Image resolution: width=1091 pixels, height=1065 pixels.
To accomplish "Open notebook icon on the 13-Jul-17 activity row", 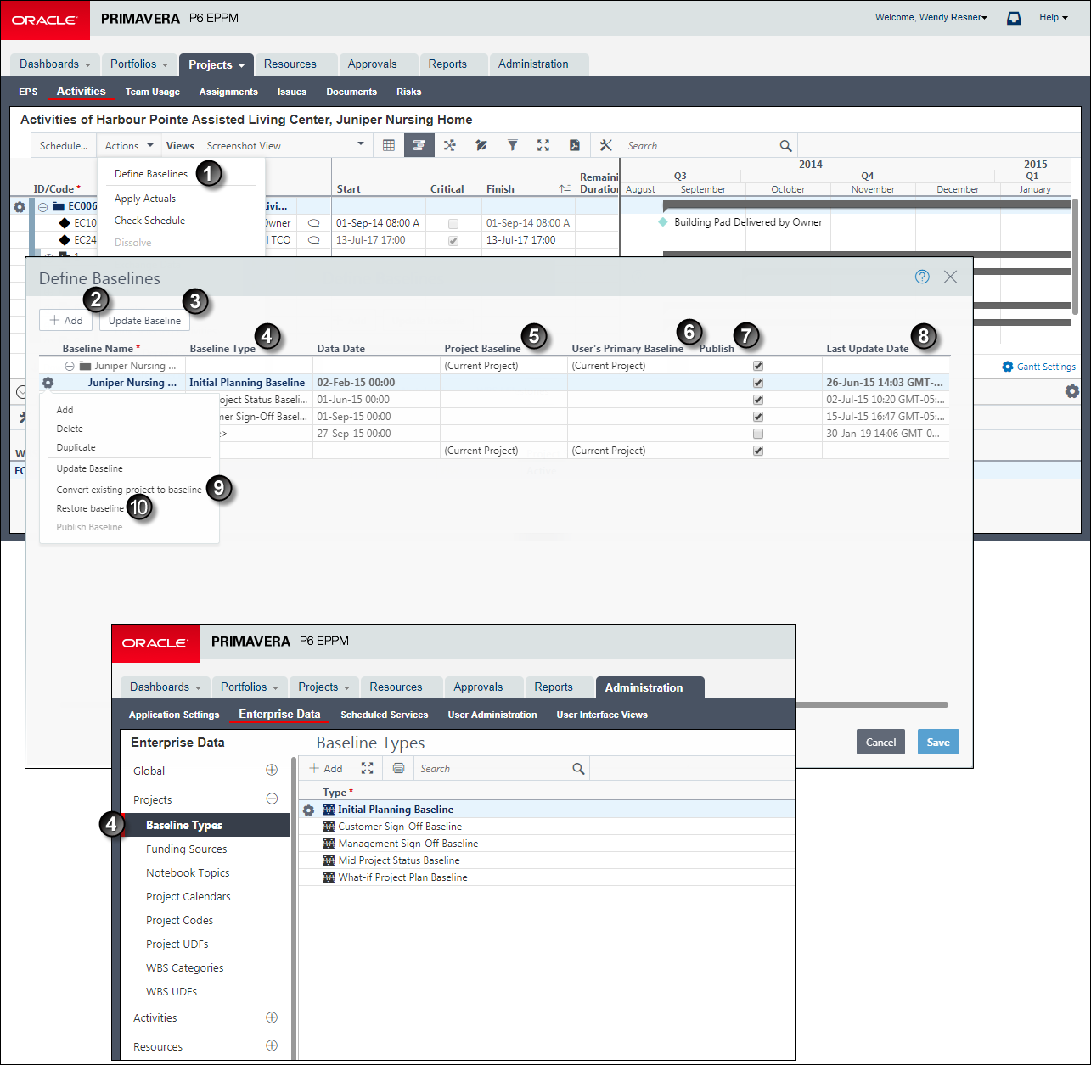I will [313, 240].
